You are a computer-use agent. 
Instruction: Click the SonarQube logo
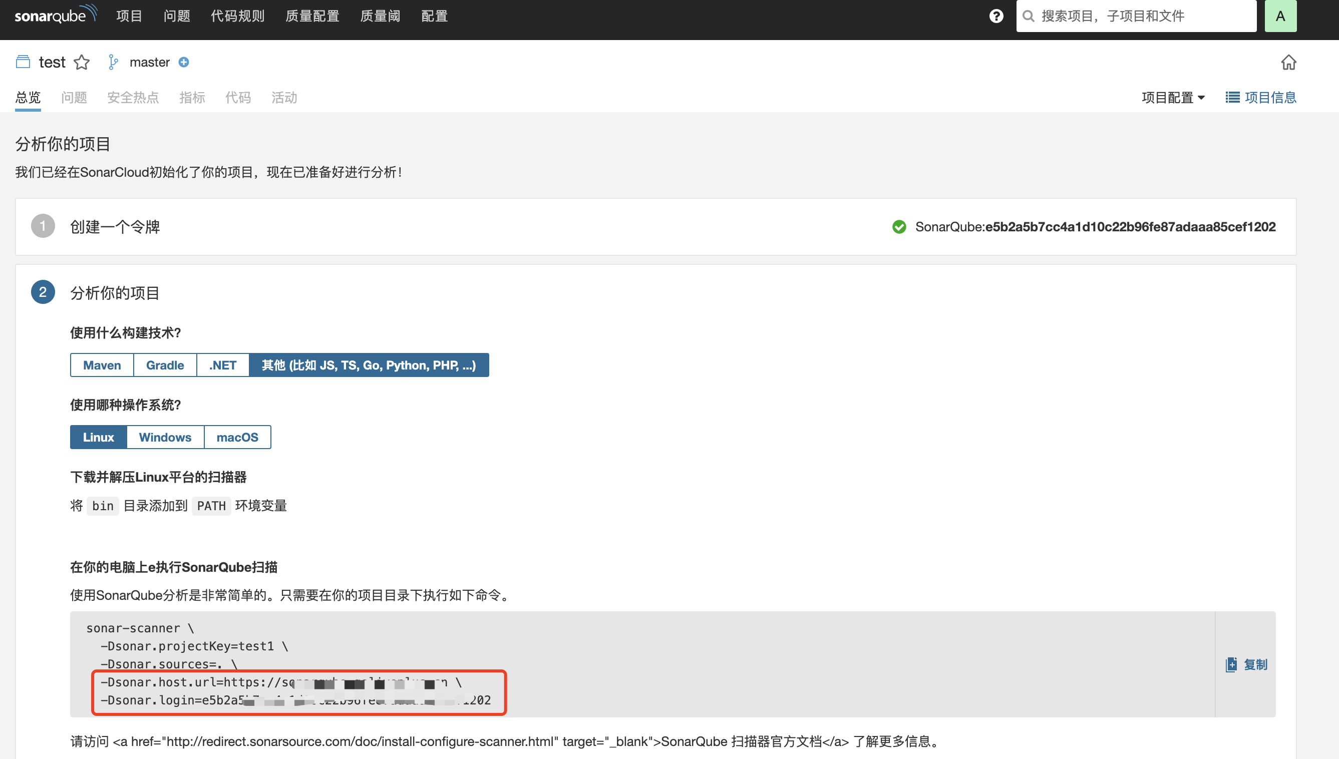(55, 15)
